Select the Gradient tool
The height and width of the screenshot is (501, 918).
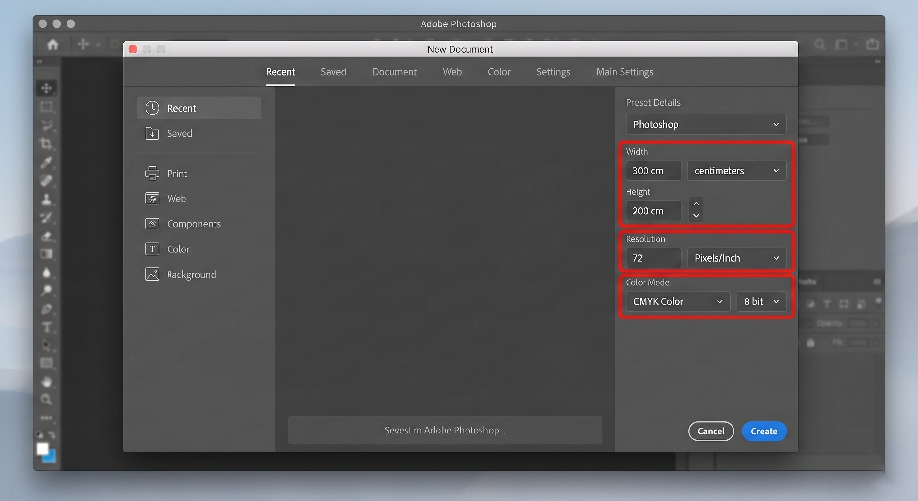pyautogui.click(x=46, y=254)
